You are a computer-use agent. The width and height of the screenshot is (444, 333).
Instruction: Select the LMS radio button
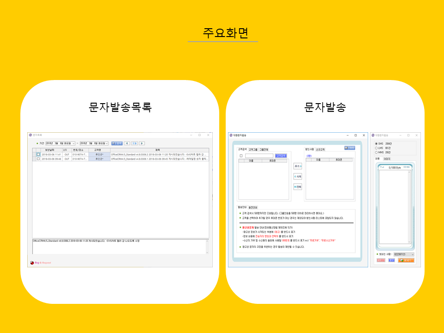click(x=376, y=148)
